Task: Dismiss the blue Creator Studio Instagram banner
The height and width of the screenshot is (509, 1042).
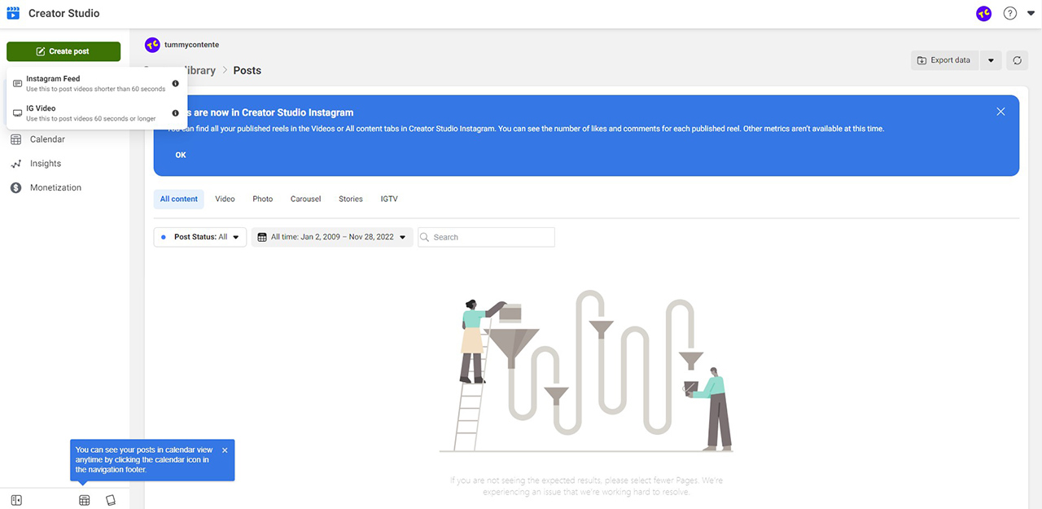Action: coord(1000,112)
